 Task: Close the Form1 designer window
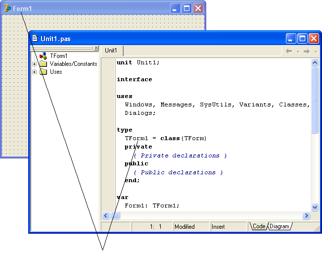point(198,8)
